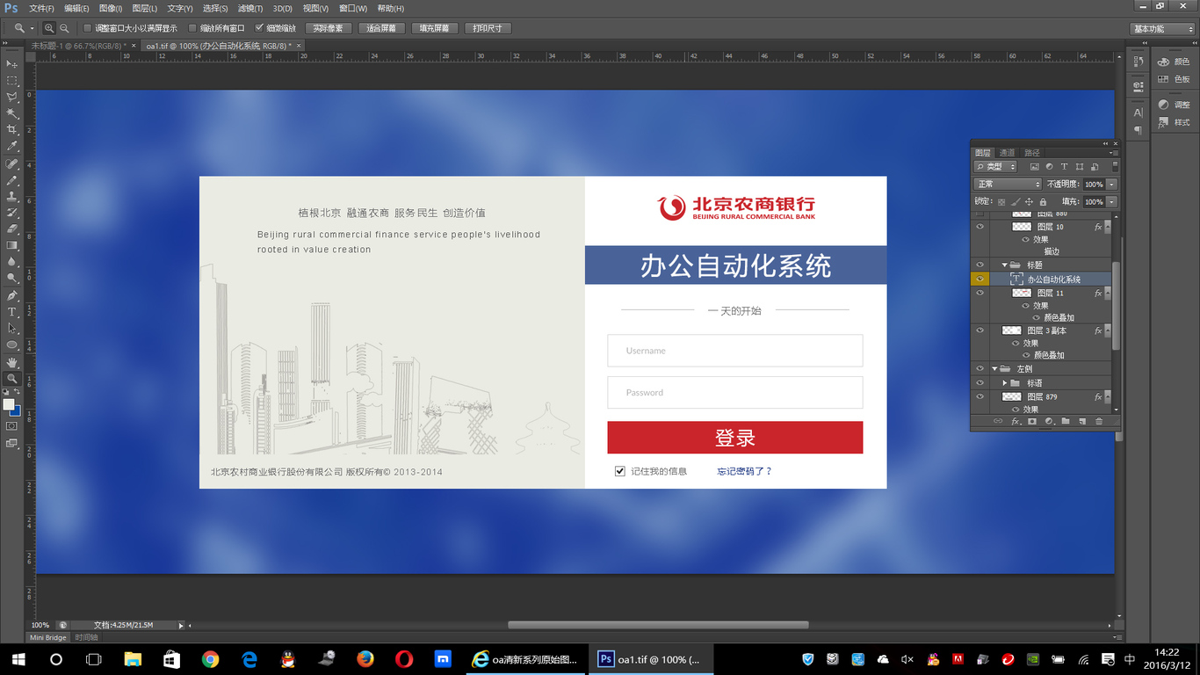1200x675 pixels.
Task: Select the Clone Stamp tool
Action: click(x=11, y=197)
